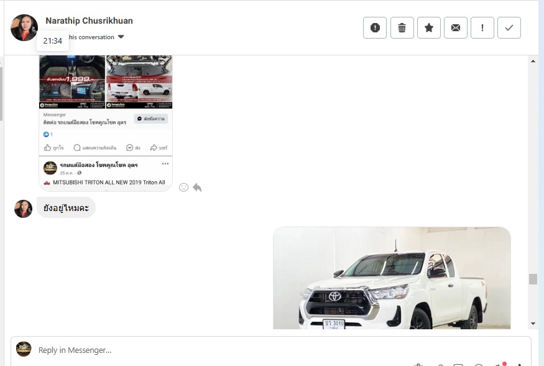This screenshot has width=544, height=366.
Task: Click the page name in shared post
Action: tap(99, 164)
